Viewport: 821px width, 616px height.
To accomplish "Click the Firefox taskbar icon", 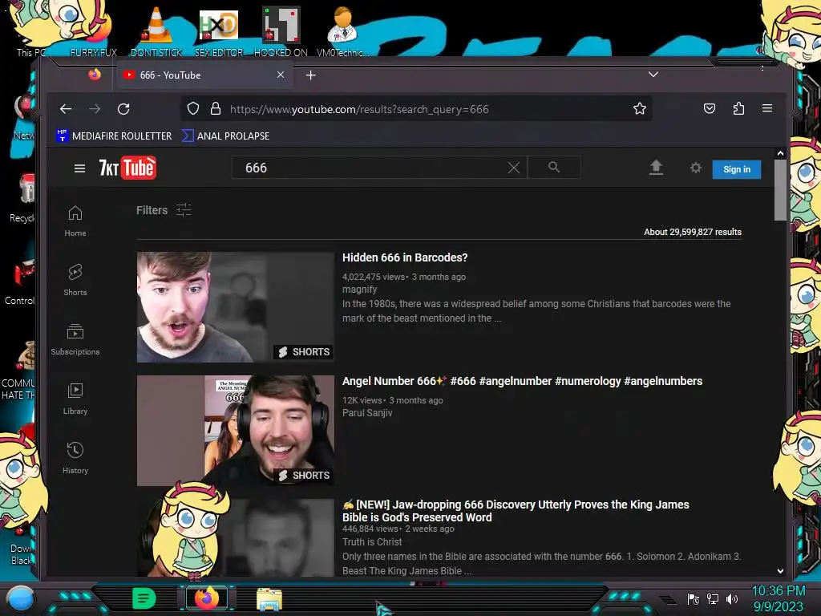I will coord(206,598).
